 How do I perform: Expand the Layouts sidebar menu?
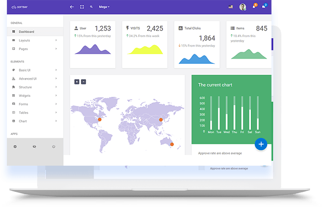34,40
